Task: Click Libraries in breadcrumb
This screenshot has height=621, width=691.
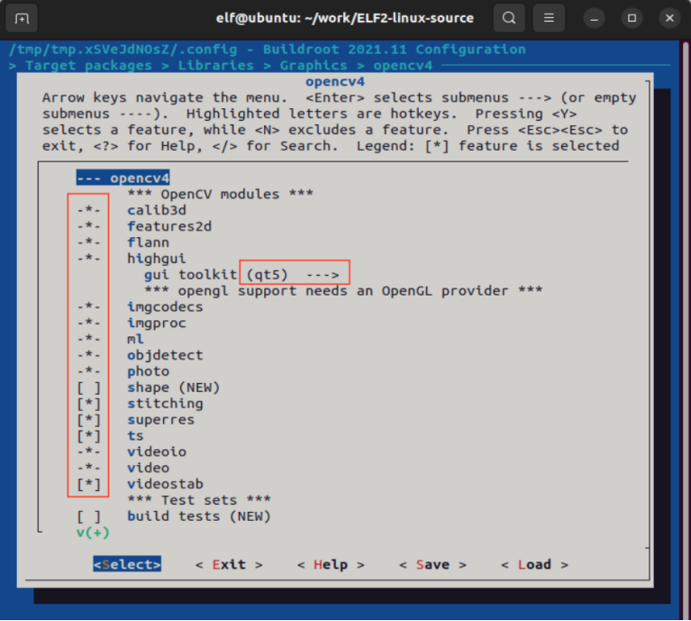Action: (216, 66)
